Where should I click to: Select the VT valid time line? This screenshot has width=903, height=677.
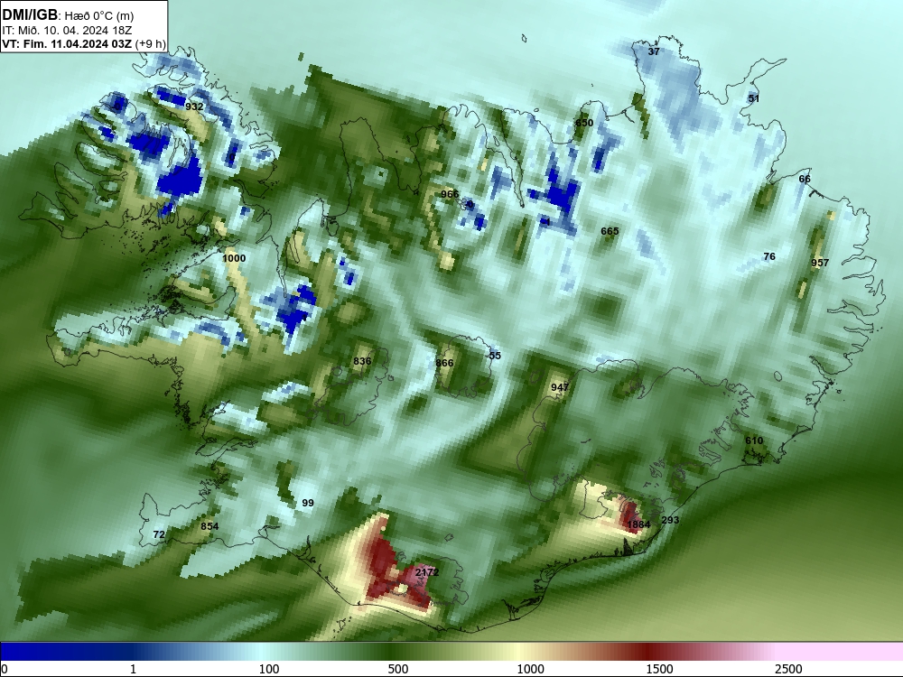click(67, 43)
